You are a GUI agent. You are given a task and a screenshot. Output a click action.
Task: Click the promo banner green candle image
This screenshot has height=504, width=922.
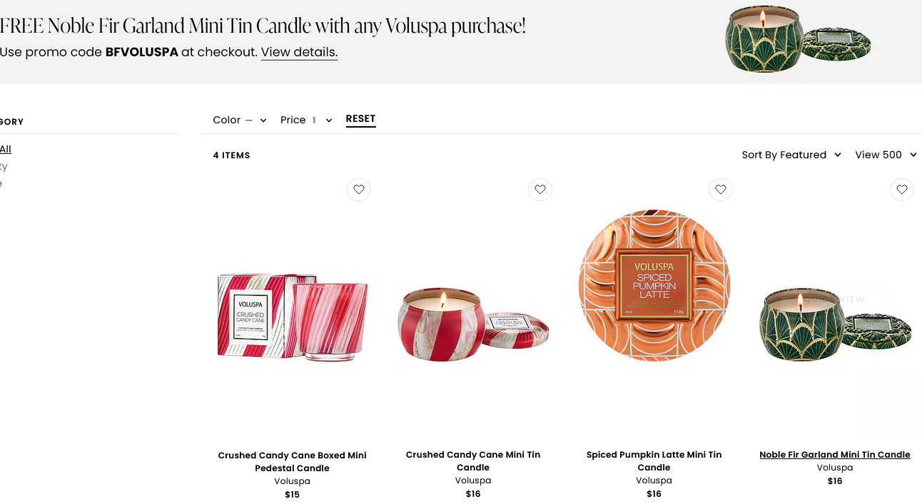coord(797,39)
